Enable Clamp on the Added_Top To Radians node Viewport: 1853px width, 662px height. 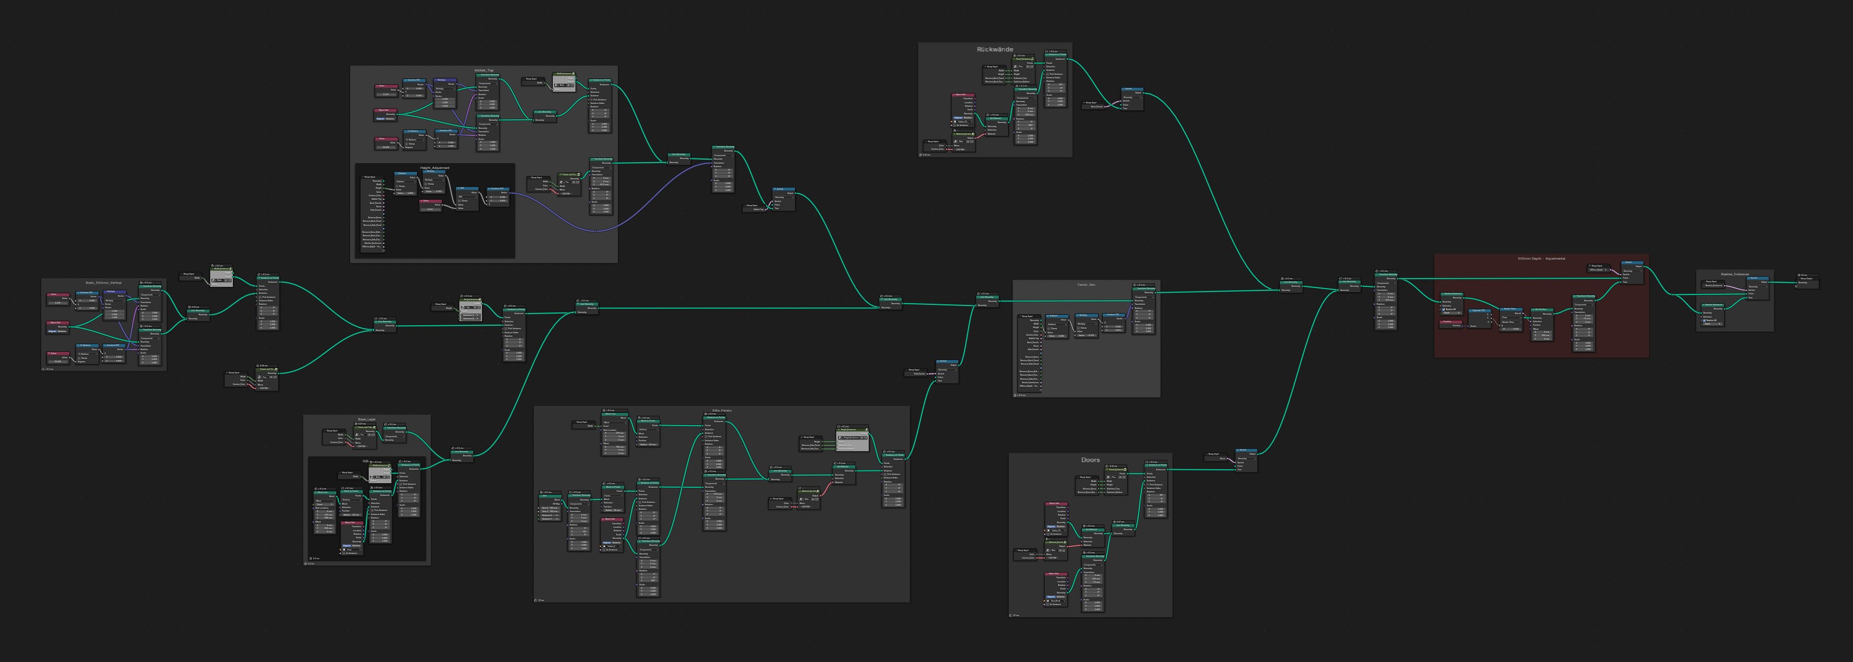[407, 144]
